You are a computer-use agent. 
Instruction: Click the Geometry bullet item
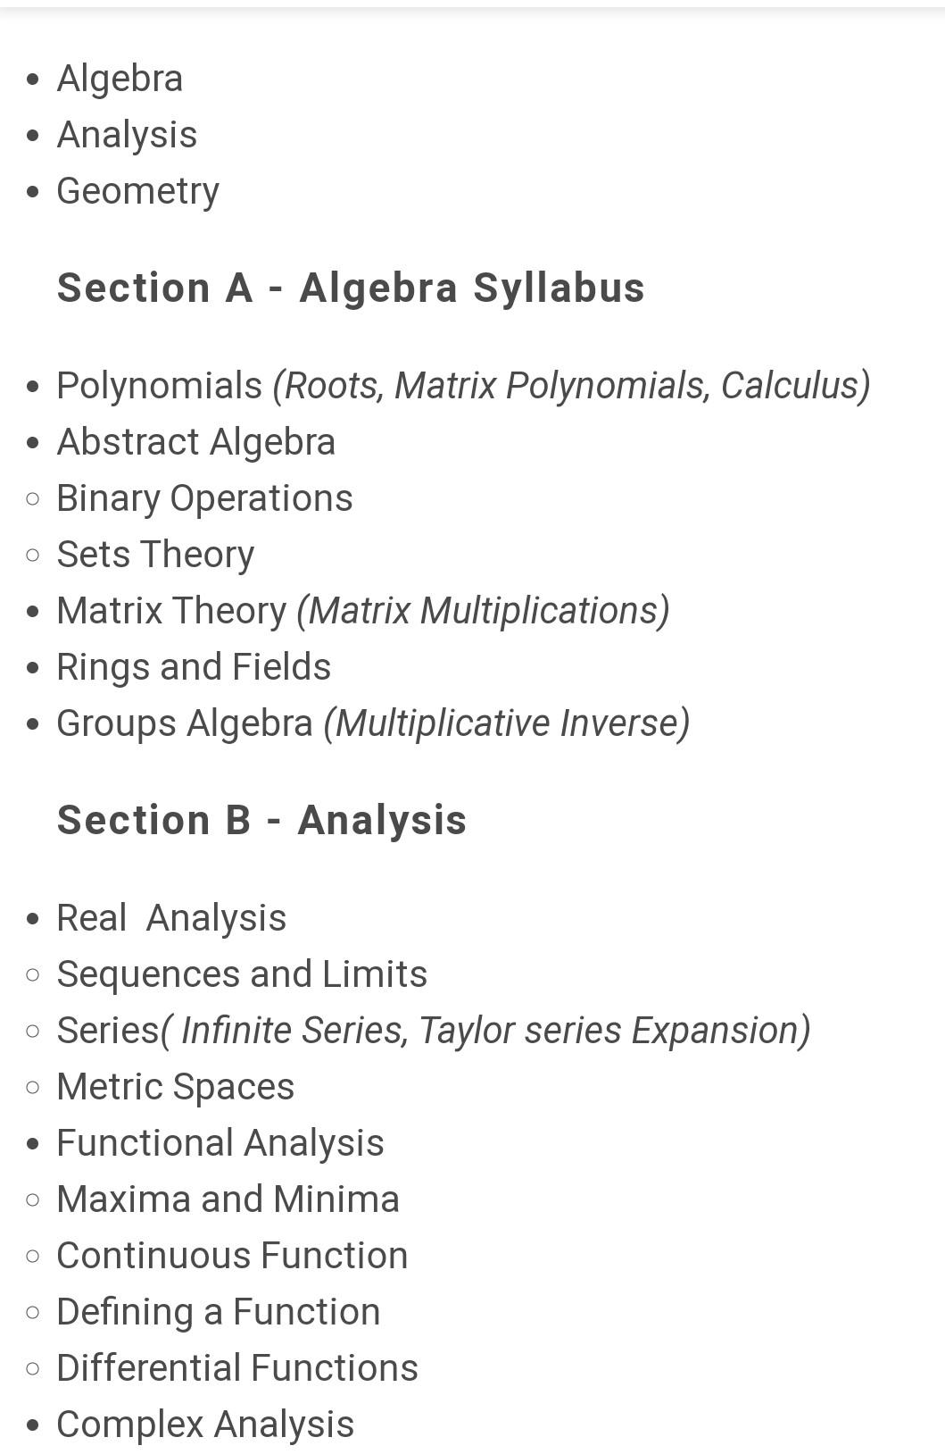[137, 191]
